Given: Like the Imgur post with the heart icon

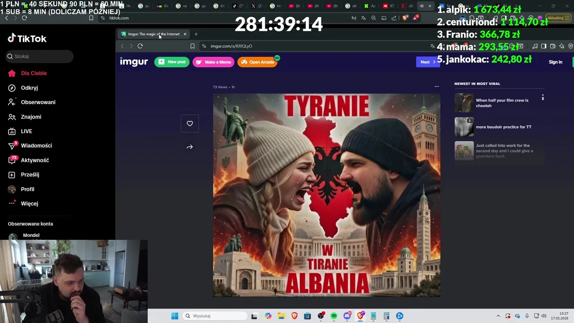Looking at the screenshot, I should 190,123.
